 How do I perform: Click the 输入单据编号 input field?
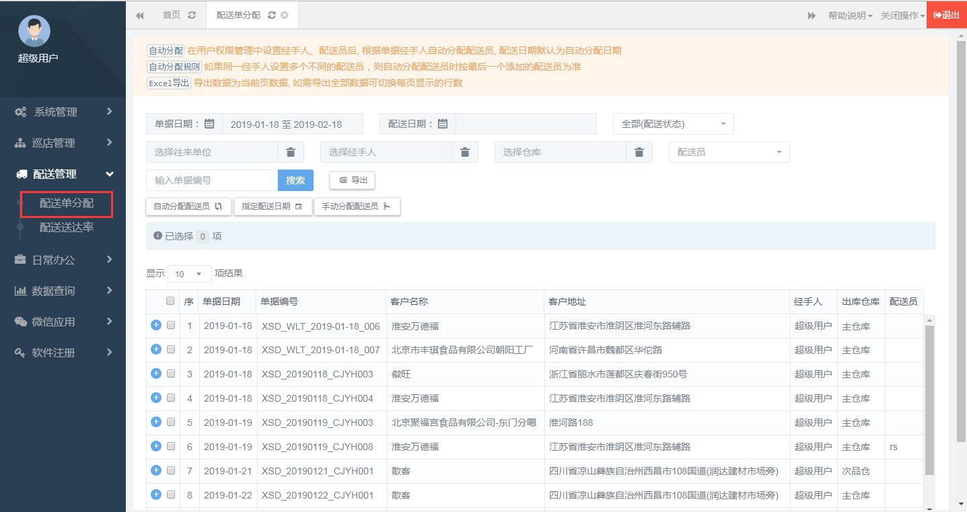[212, 180]
